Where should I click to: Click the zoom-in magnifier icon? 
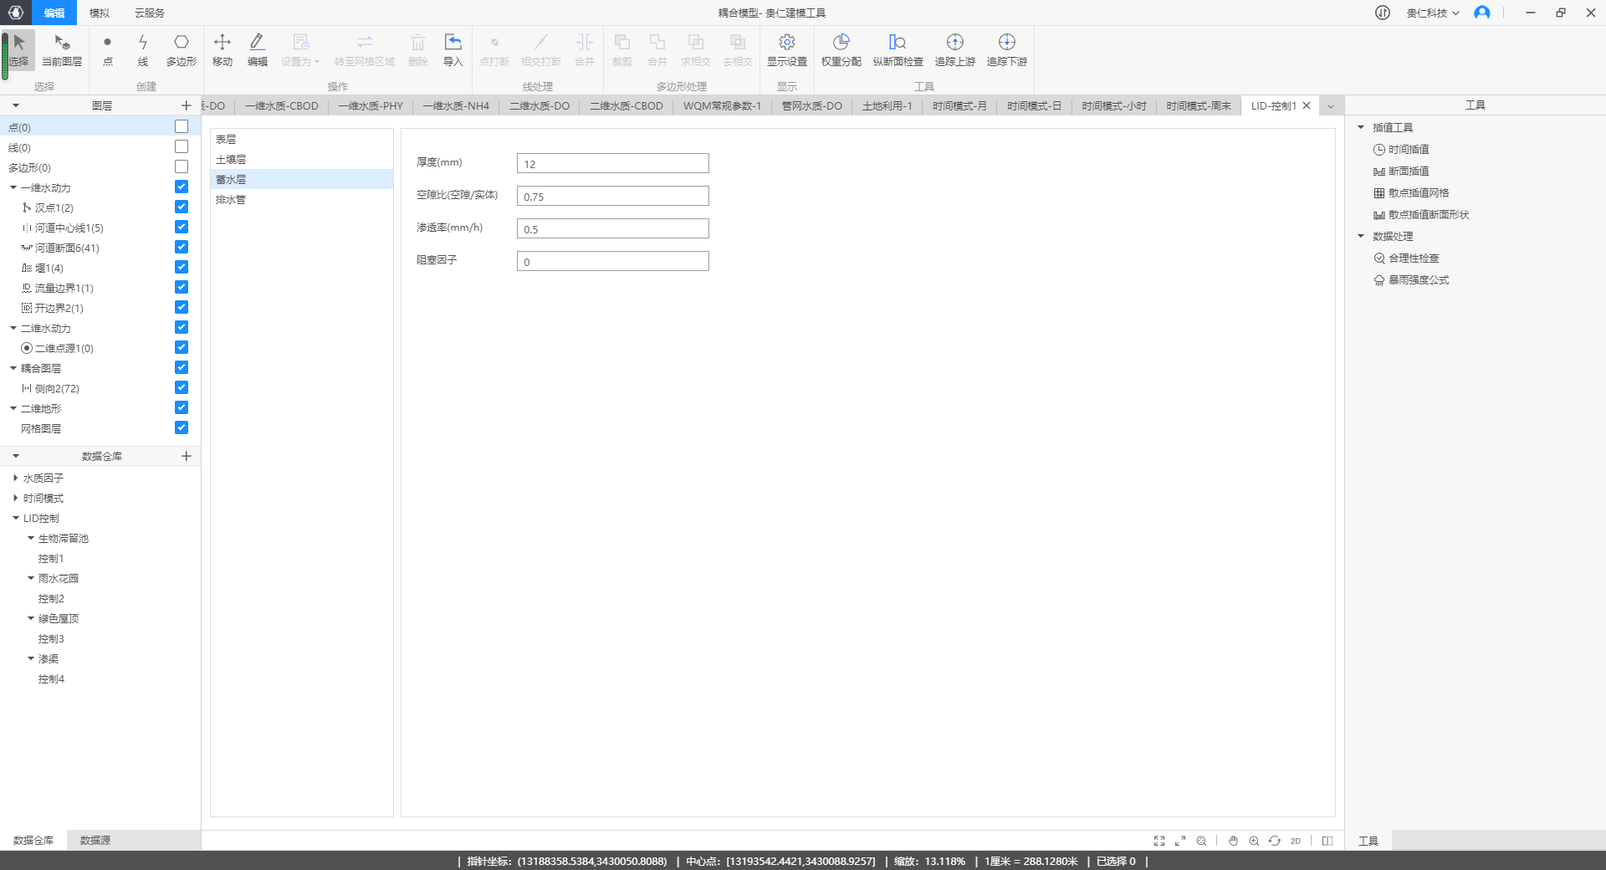pyautogui.click(x=1254, y=841)
